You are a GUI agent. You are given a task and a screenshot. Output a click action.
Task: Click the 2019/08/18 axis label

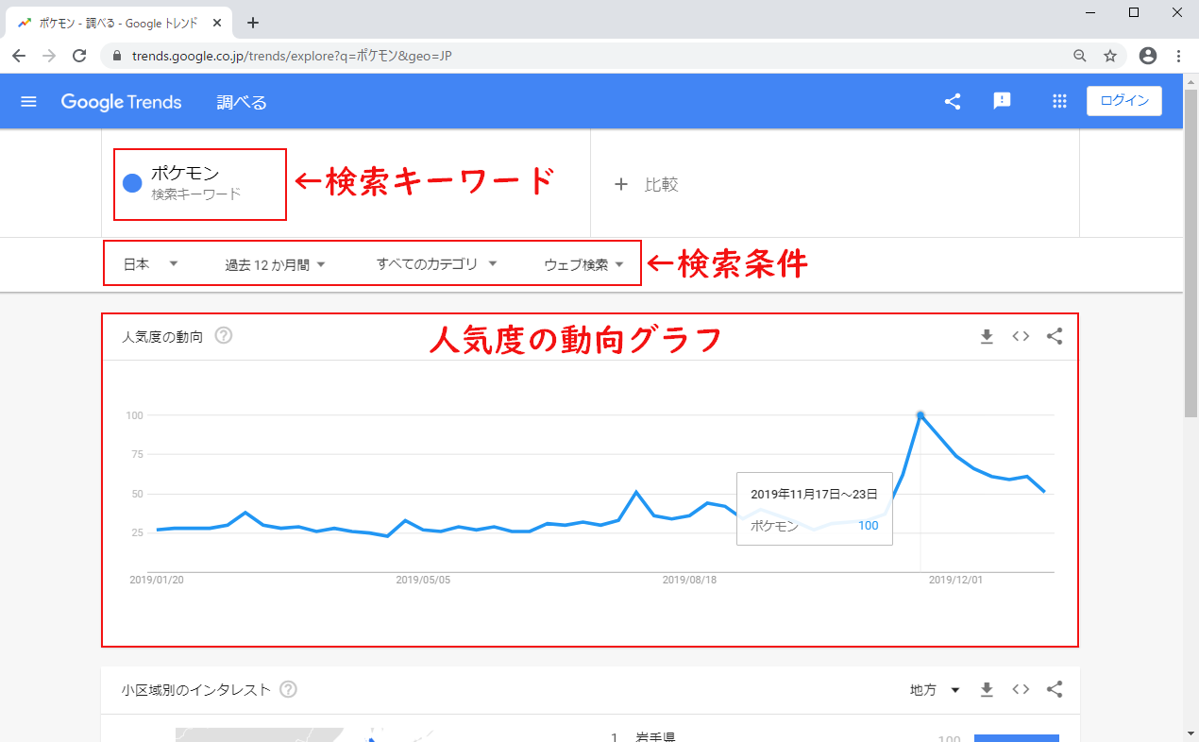click(689, 580)
